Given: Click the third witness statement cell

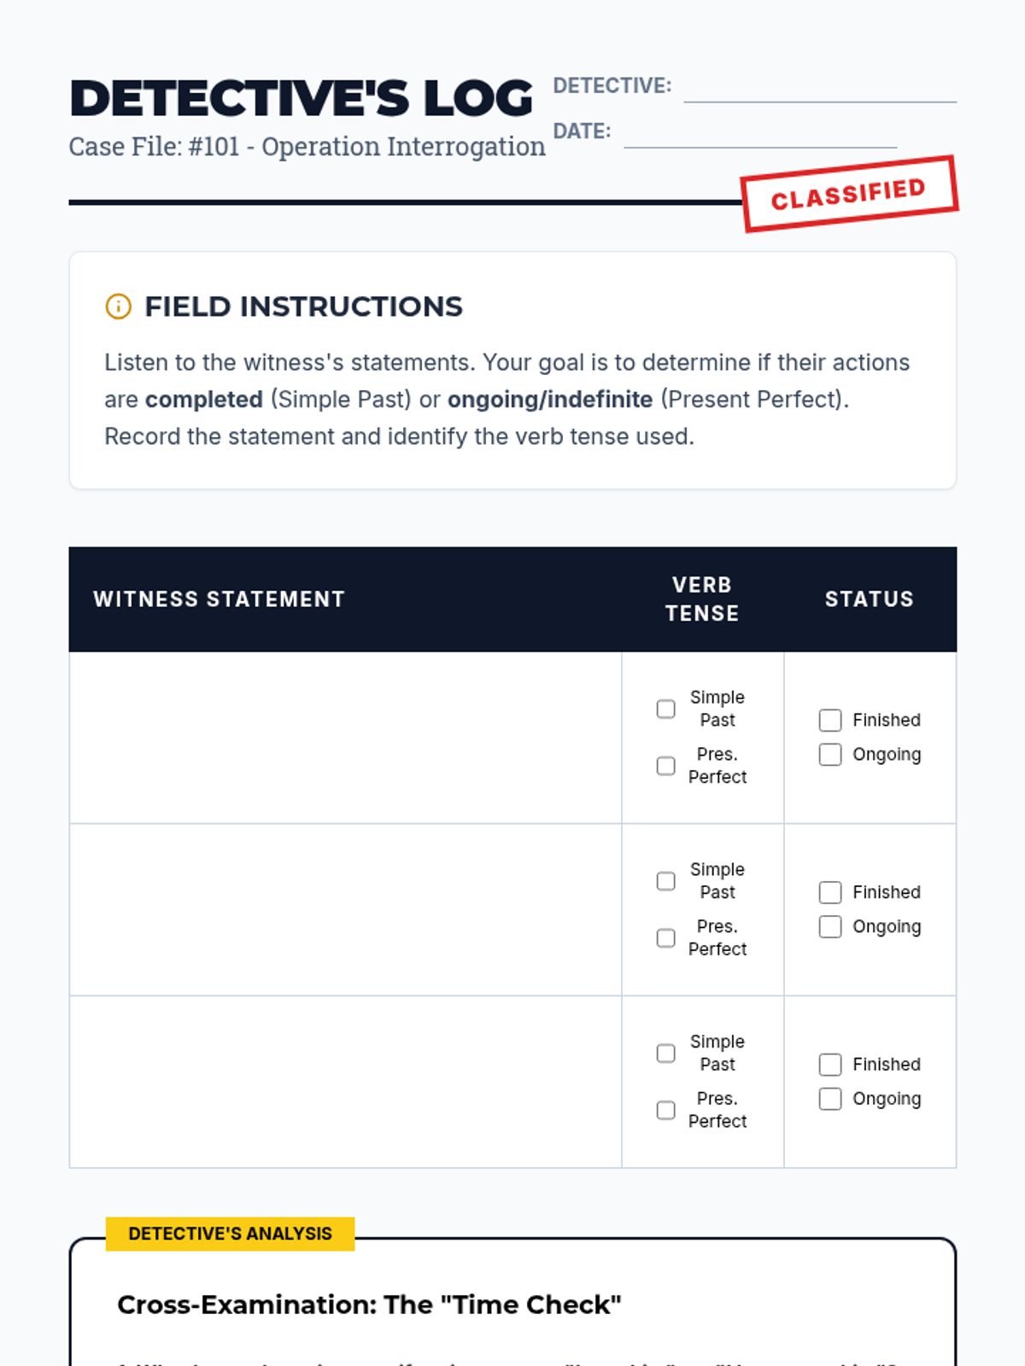Looking at the screenshot, I should pos(345,1082).
